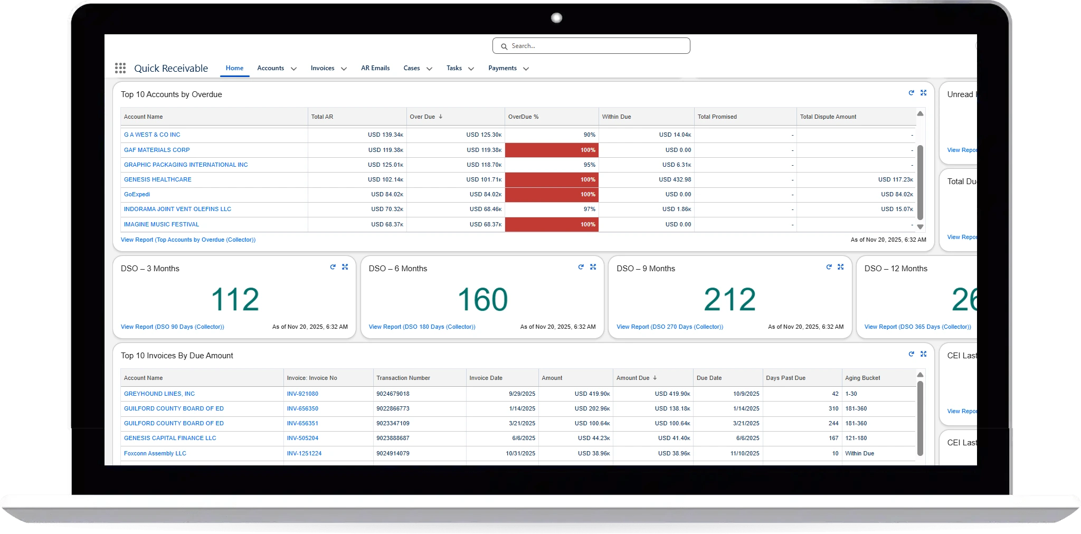Open the Accounts tab dropdown chevron
The image size is (1081, 534).
[x=293, y=69]
